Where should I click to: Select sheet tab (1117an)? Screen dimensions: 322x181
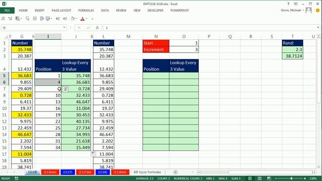85,172
